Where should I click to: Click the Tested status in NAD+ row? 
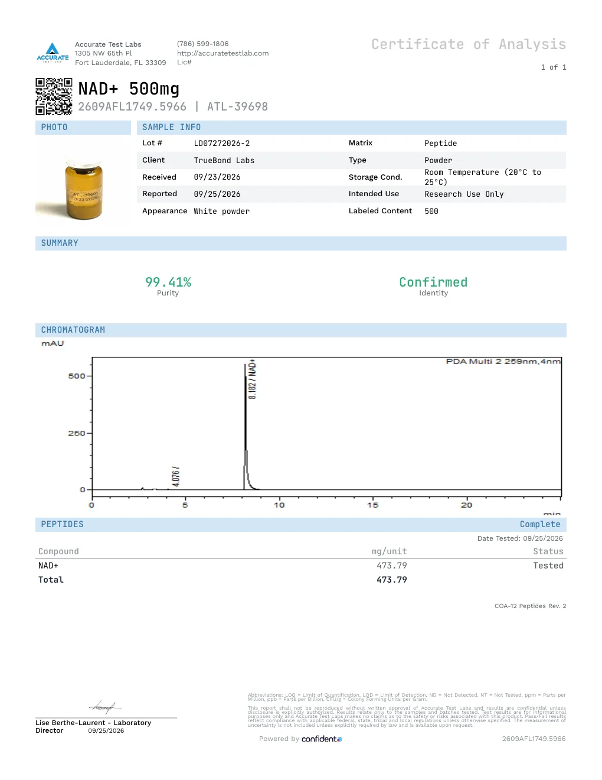548,566
